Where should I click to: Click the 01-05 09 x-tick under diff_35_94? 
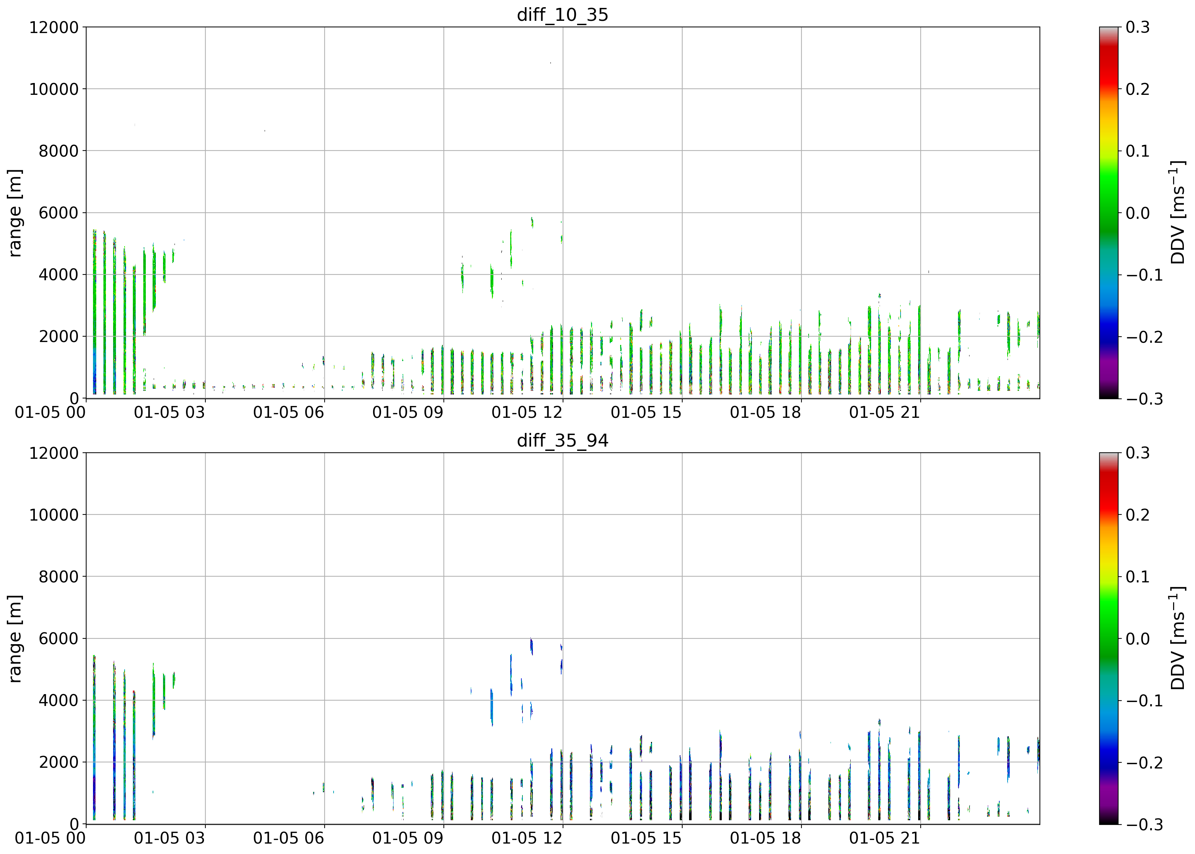click(408, 838)
